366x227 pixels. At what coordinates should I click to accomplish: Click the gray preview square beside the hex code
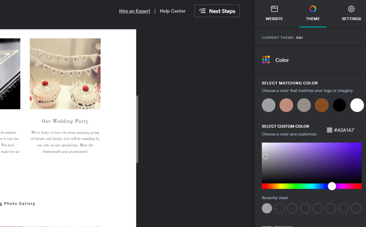[329, 130]
